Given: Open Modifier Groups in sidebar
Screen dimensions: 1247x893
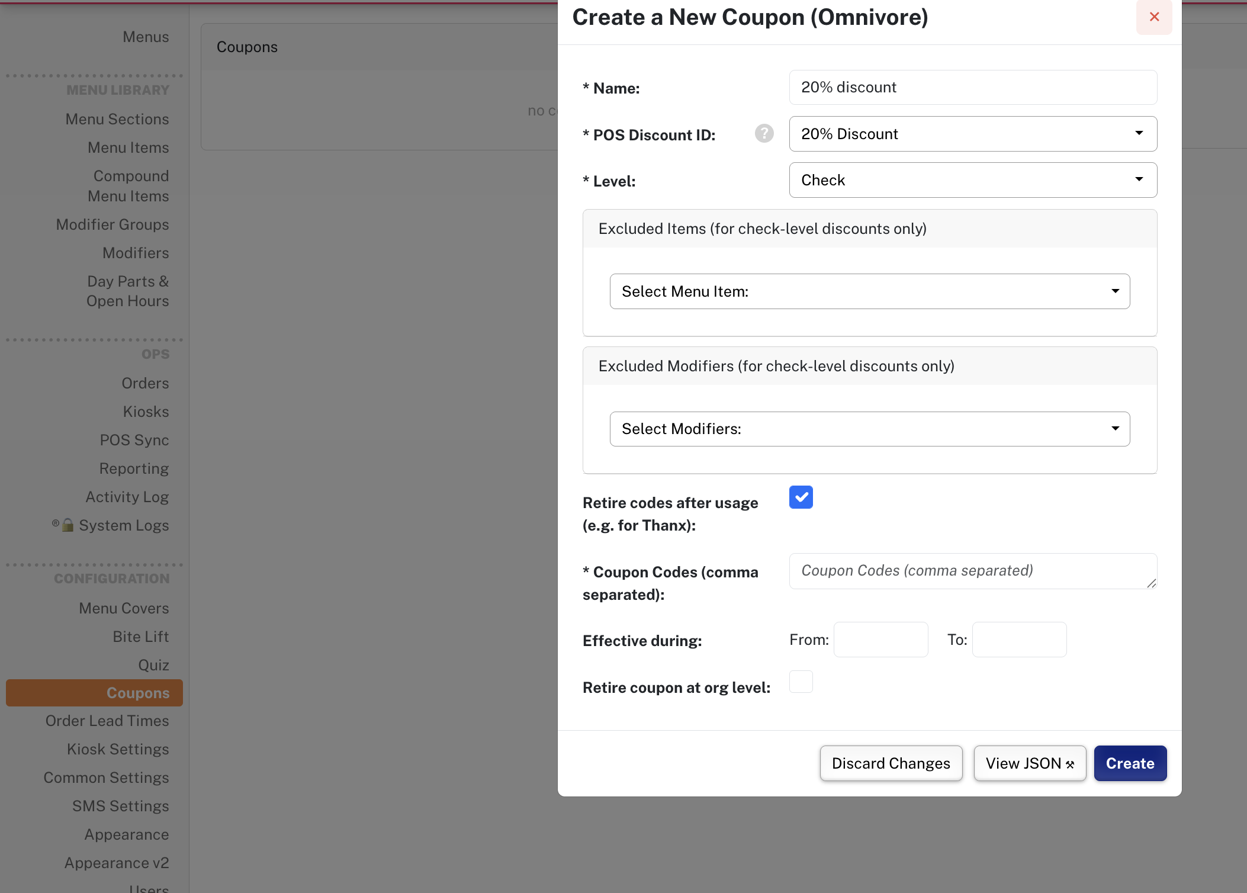Looking at the screenshot, I should click(x=113, y=224).
